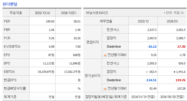Click the PER row label
Screen dimensions: 187x101
pyautogui.click(x=7, y=21)
